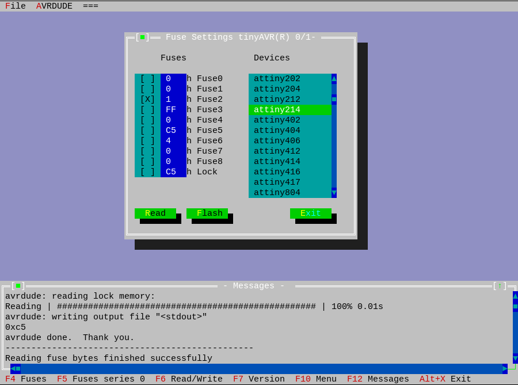The image size is (518, 385).
Task: Click the Messages vertical scroll-down arrow
Action: 515,359
